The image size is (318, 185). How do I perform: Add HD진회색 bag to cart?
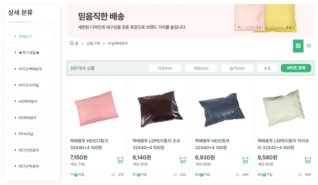click(245, 160)
